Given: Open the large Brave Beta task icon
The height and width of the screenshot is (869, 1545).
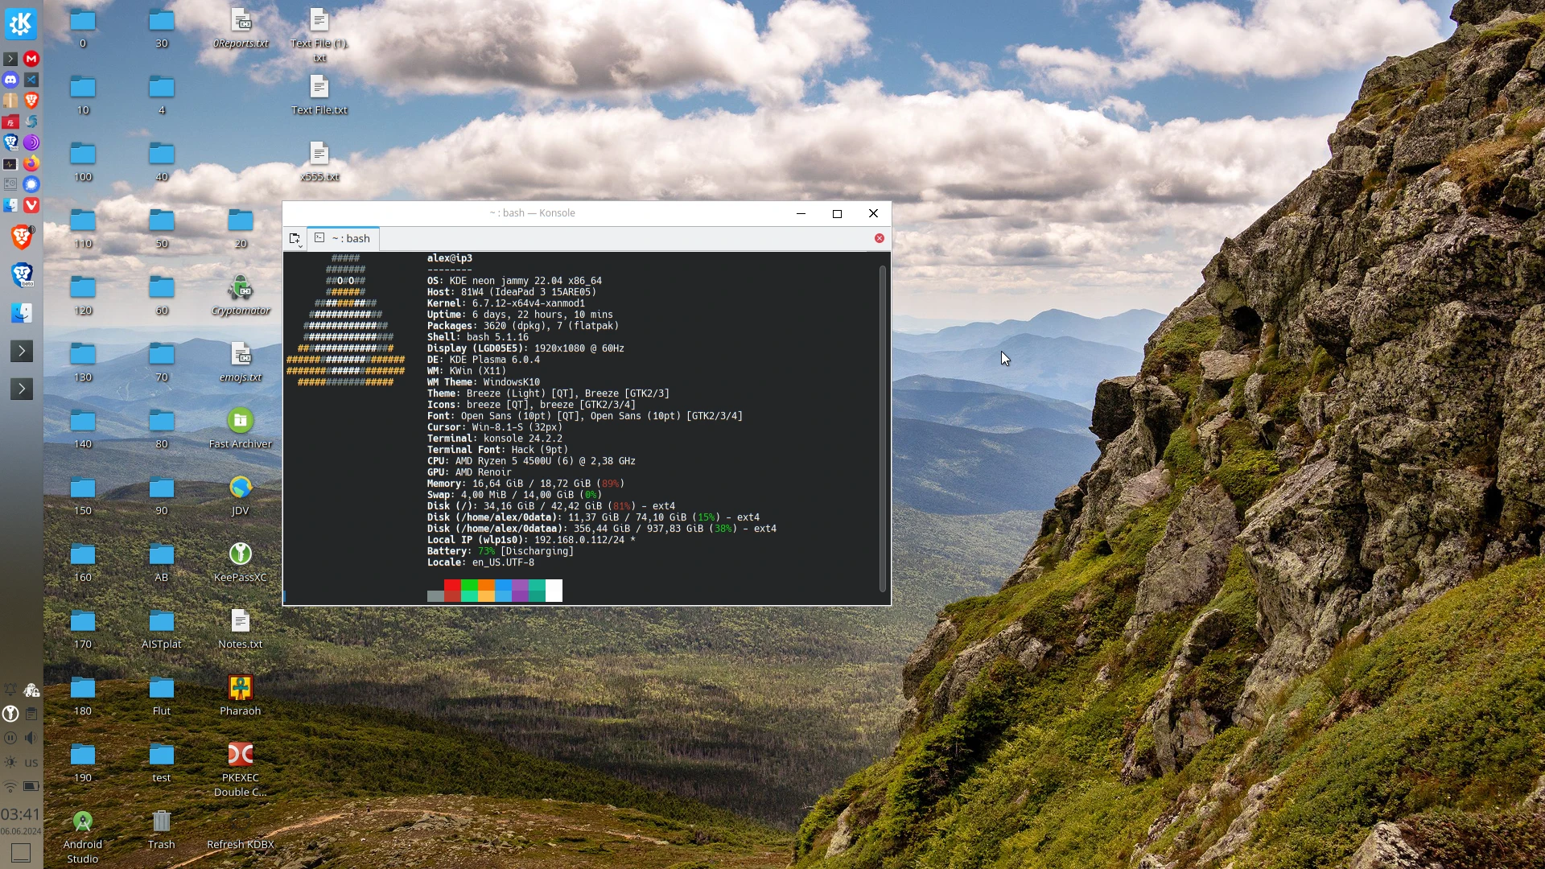Looking at the screenshot, I should 22,274.
